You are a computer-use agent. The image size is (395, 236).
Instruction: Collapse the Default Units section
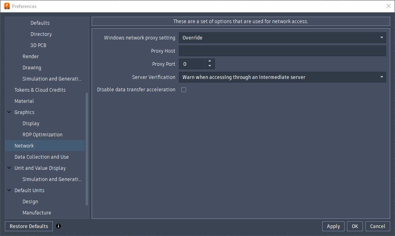9,190
